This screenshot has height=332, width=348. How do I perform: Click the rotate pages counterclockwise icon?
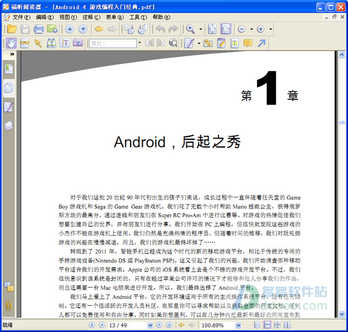(x=143, y=29)
